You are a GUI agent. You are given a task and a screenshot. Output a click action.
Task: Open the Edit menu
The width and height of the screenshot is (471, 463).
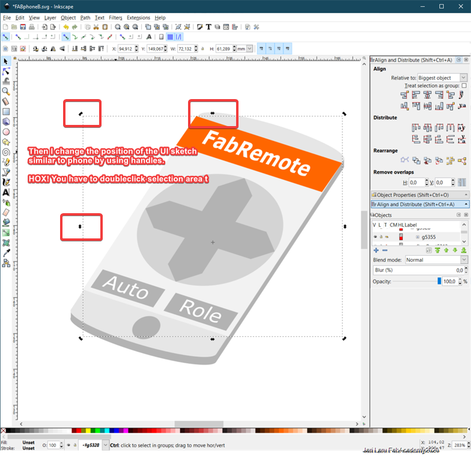click(x=20, y=18)
